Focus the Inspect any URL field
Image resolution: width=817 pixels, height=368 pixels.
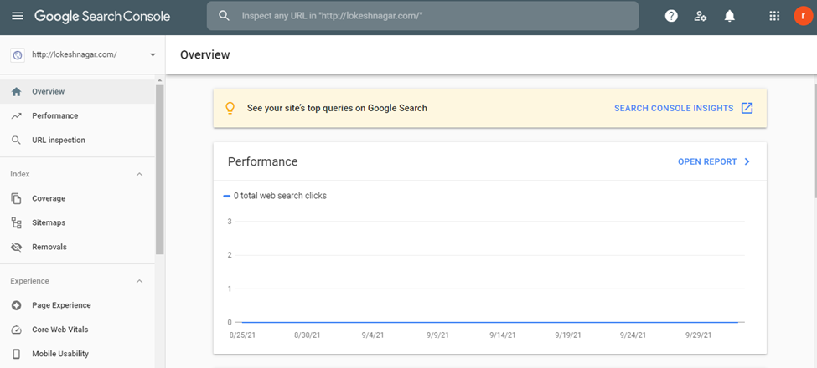(x=436, y=16)
